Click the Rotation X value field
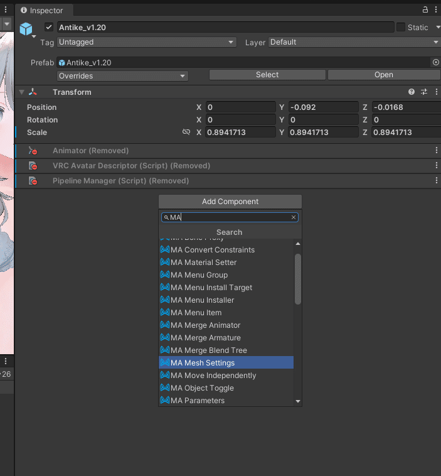This screenshot has width=441, height=476. click(x=240, y=120)
